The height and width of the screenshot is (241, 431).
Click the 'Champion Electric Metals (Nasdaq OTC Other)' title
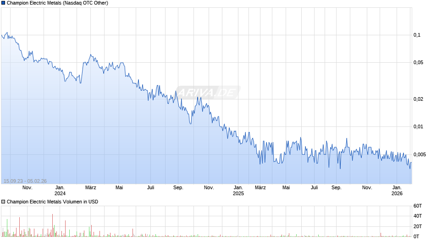pyautogui.click(x=57, y=3)
